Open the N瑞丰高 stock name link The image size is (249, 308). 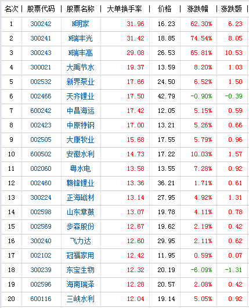pyautogui.click(x=80, y=53)
